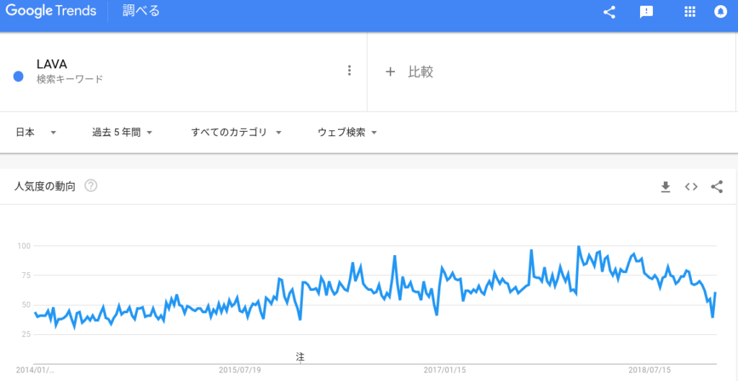The height and width of the screenshot is (381, 738).
Task: Open the feedback icon in the header
Action: pos(646,12)
